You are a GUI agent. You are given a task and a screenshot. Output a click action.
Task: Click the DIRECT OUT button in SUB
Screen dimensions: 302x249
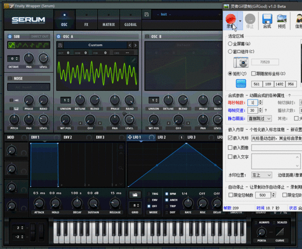coord(40,36)
